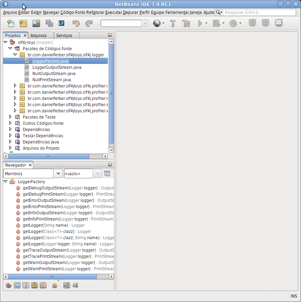Click the INS indicator in status bar

click(x=294, y=296)
